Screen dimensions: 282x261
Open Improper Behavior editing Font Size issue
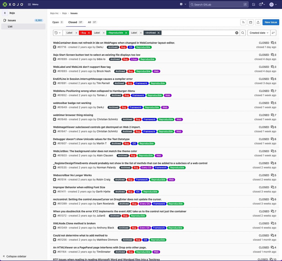click(x=79, y=187)
